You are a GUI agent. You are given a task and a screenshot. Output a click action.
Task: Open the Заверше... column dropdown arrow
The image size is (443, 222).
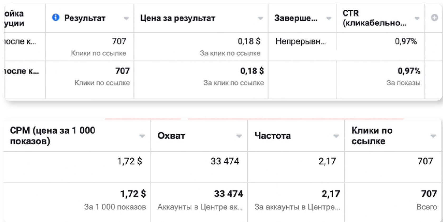pyautogui.click(x=329, y=18)
